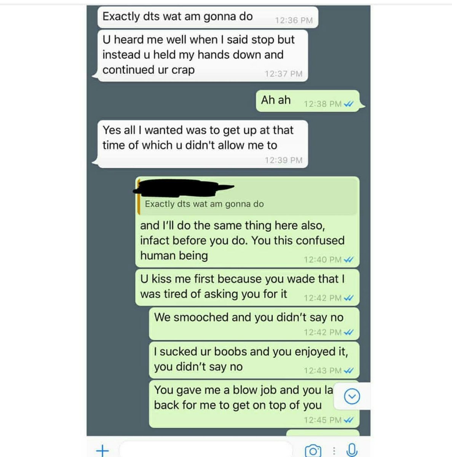This screenshot has height=457, width=452.
Task: Focus the message text input field
Action: (206, 450)
